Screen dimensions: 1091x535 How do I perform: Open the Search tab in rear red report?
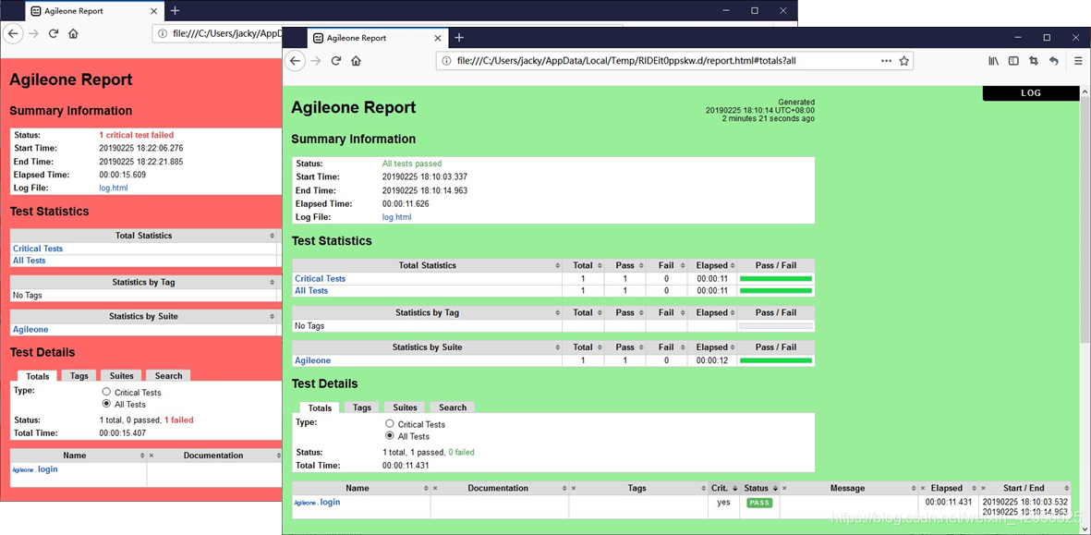168,376
